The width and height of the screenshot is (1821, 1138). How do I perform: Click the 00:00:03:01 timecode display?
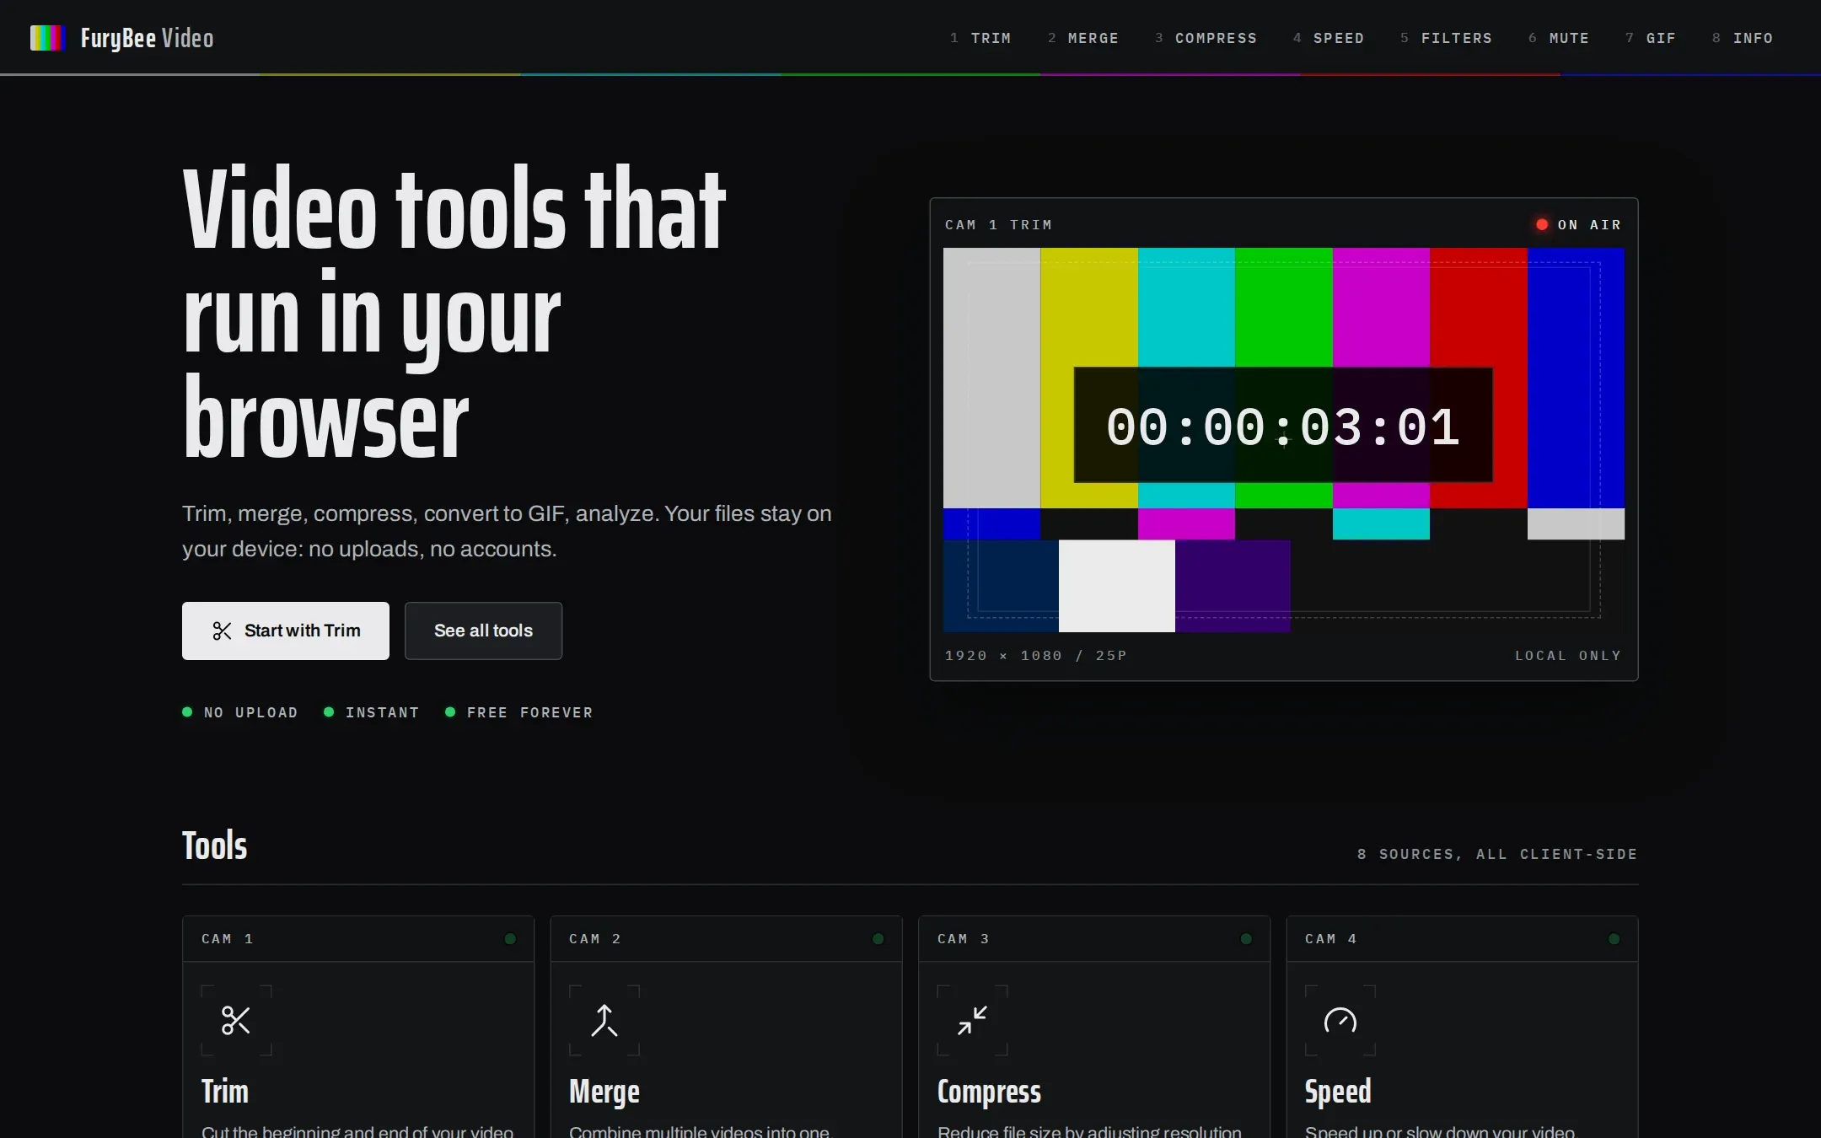pos(1283,426)
